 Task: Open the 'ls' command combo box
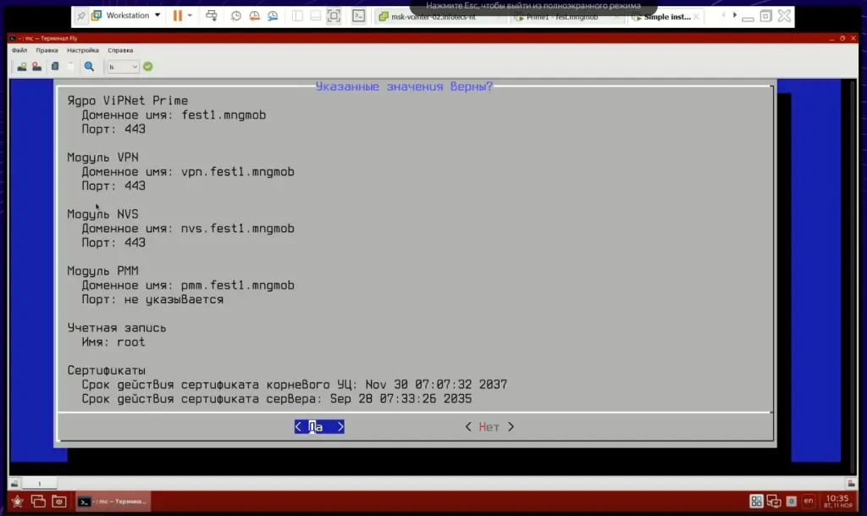tap(122, 67)
